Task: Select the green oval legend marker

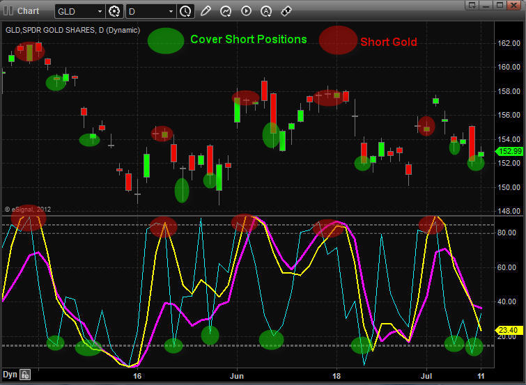Action: click(166, 40)
